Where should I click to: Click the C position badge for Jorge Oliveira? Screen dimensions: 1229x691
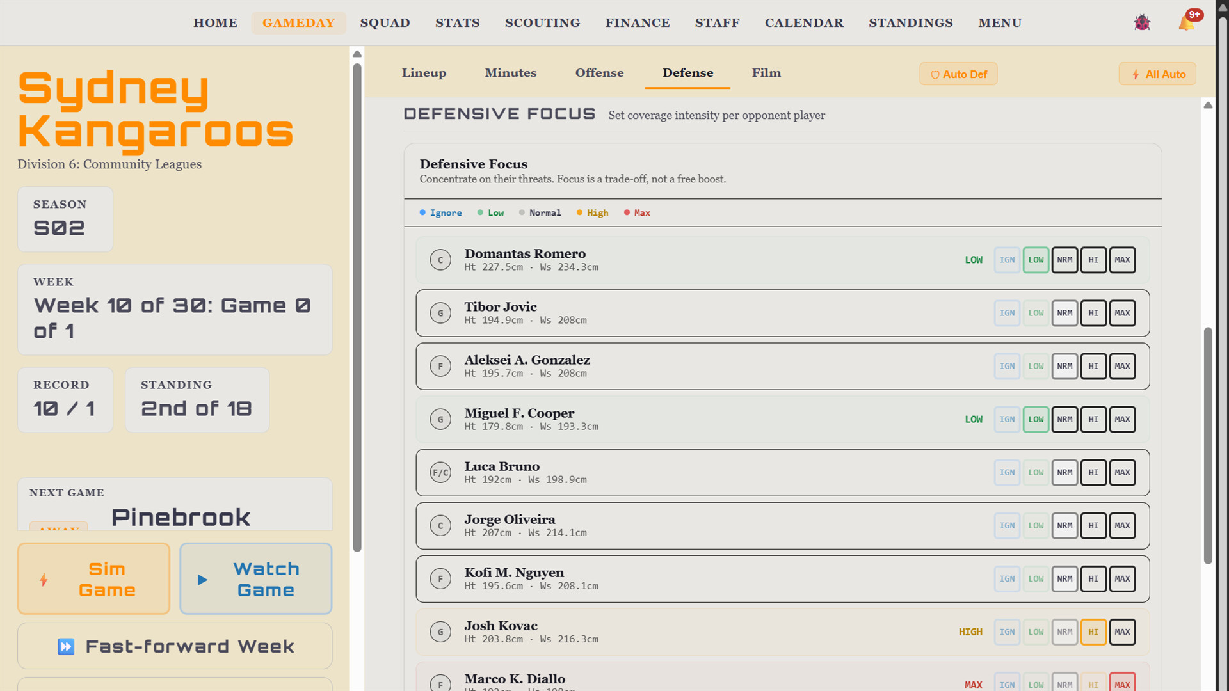[x=440, y=525]
